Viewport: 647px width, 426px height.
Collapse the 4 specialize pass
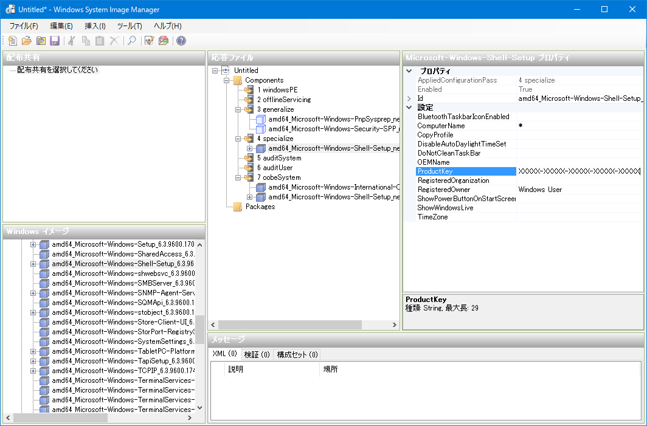coord(238,139)
